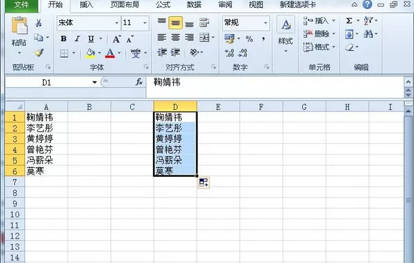The height and width of the screenshot is (263, 414).
Task: Click the Sort and Filter icon
Action: tap(368, 21)
